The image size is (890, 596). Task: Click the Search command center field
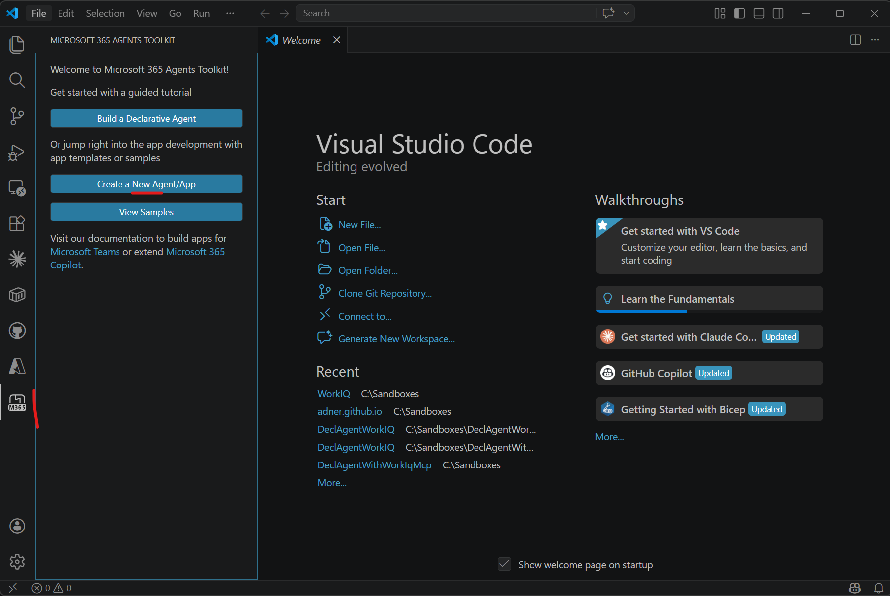pyautogui.click(x=446, y=13)
